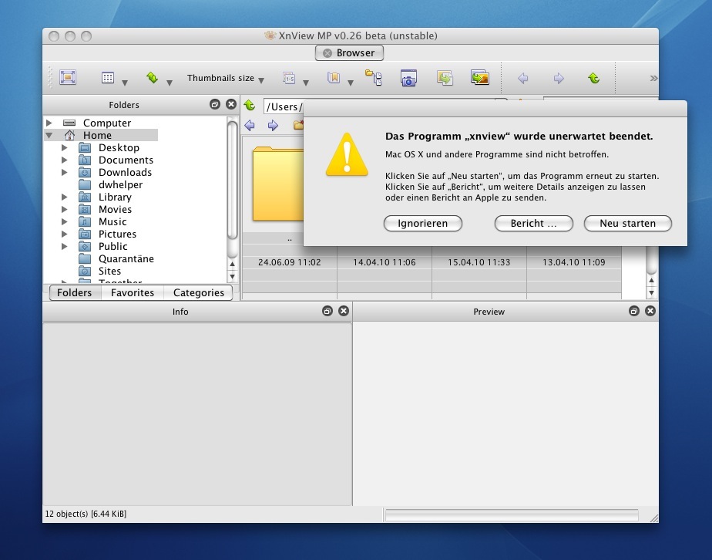Click the 13.04.10 11:09 date cell

574,262
